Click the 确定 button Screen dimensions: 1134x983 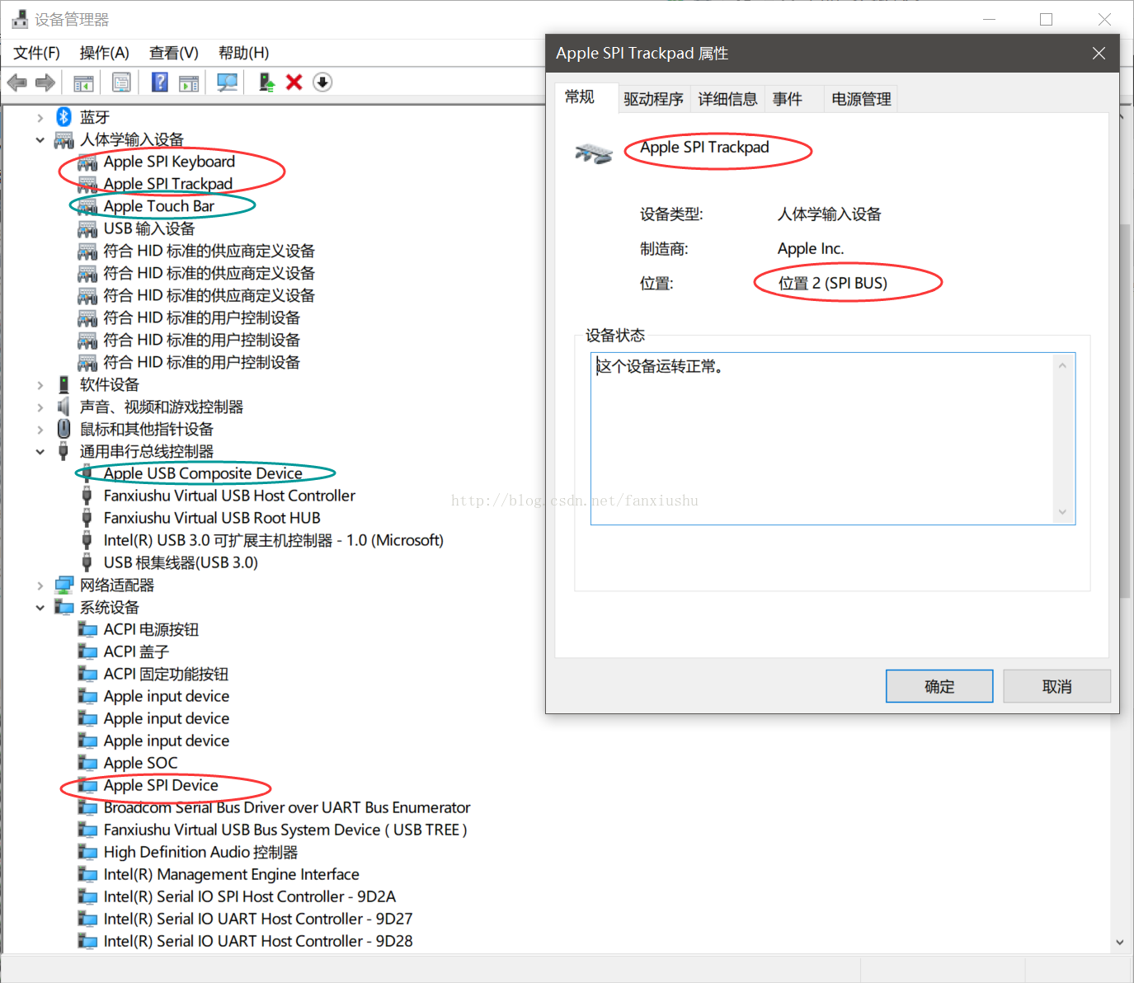tap(939, 686)
